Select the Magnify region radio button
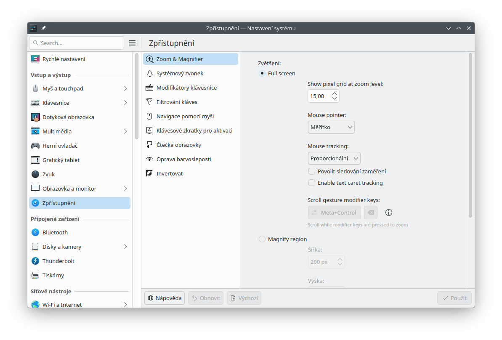The width and height of the screenshot is (502, 340). pos(262,239)
